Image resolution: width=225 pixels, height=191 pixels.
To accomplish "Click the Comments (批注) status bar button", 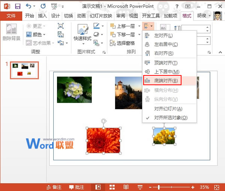I will coord(76,187).
